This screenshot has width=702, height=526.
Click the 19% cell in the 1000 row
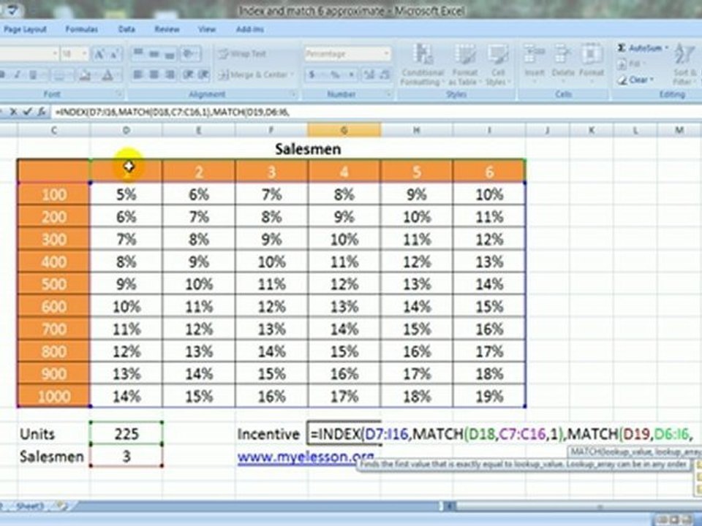pos(489,396)
